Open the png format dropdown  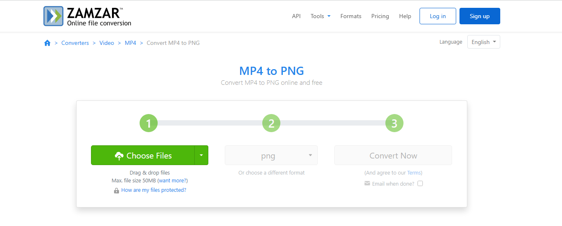point(271,155)
